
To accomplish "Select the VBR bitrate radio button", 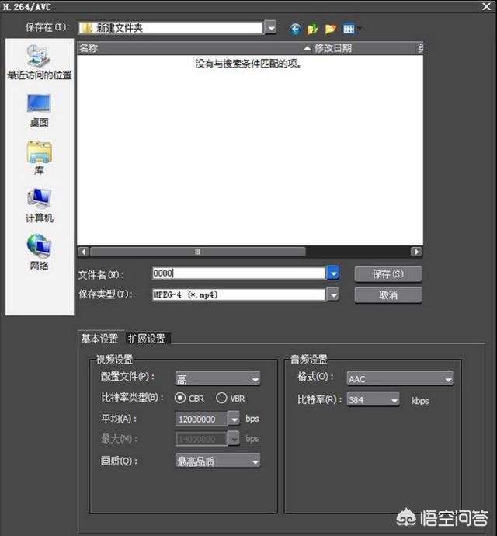I will point(221,398).
